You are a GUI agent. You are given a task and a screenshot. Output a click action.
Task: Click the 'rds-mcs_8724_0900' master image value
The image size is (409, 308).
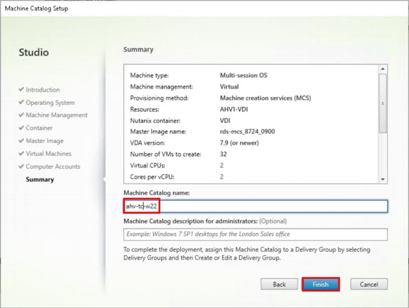[247, 132]
